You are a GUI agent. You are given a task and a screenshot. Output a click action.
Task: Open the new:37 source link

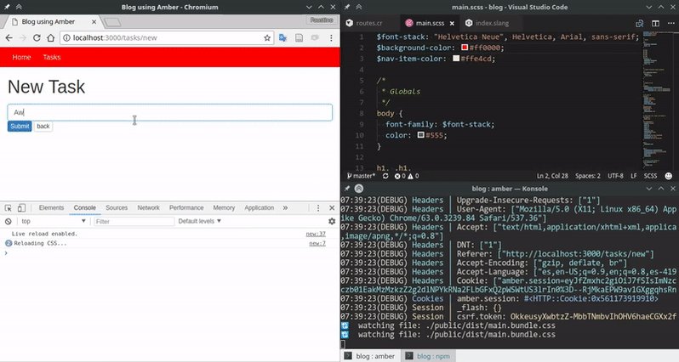coord(316,234)
